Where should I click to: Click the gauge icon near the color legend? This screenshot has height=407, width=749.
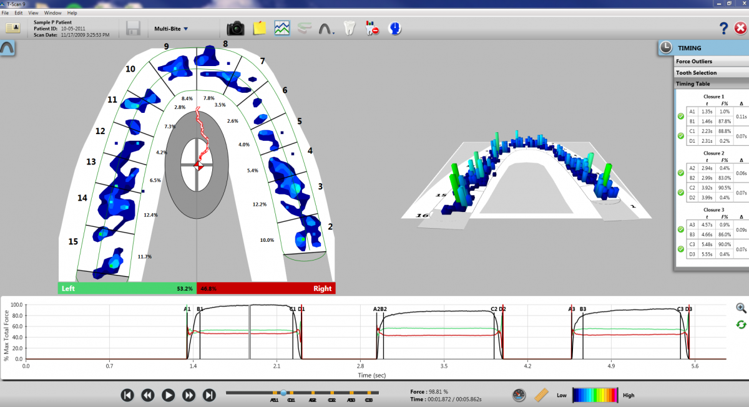[x=519, y=395]
